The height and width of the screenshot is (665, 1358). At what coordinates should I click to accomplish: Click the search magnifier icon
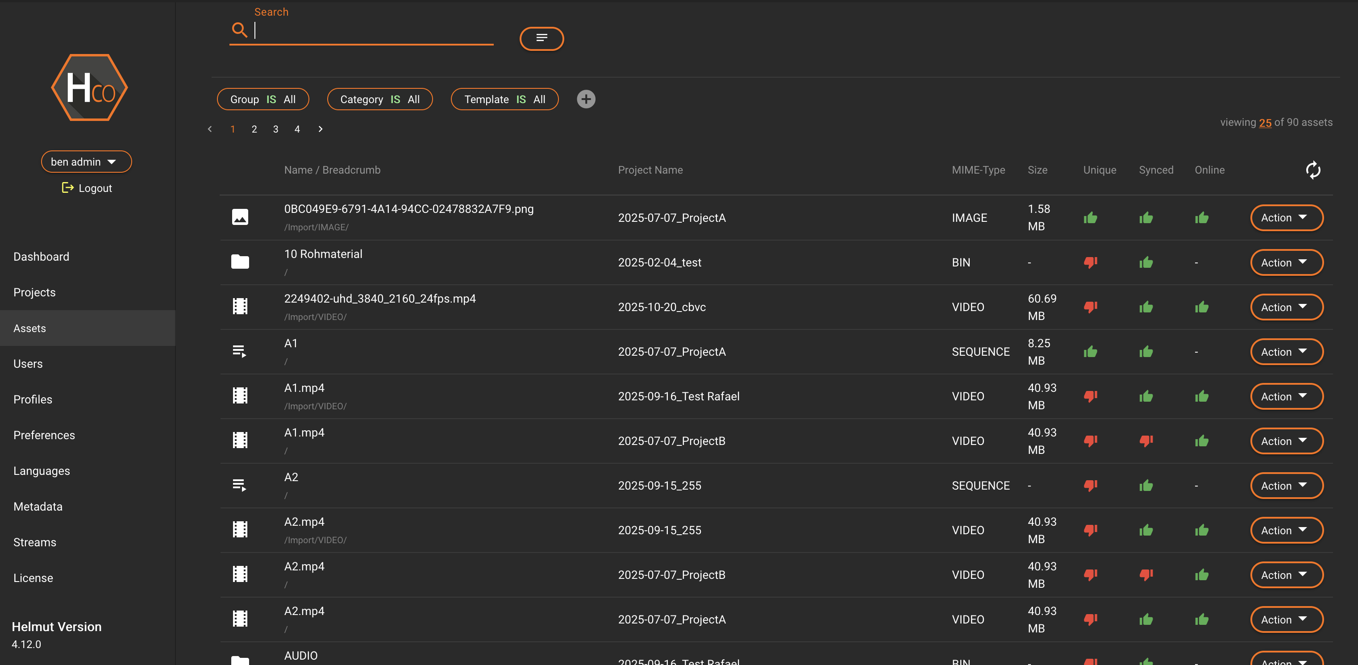tap(239, 30)
